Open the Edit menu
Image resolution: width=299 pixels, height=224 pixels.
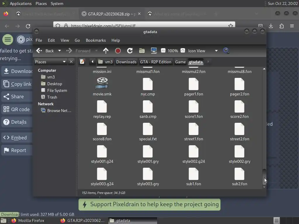click(x=51, y=40)
